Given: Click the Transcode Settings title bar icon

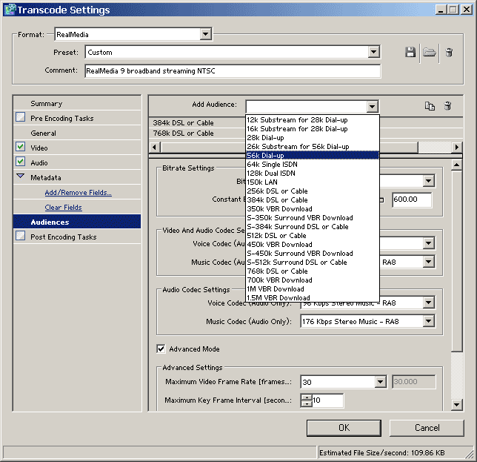Looking at the screenshot, I should 10,10.
